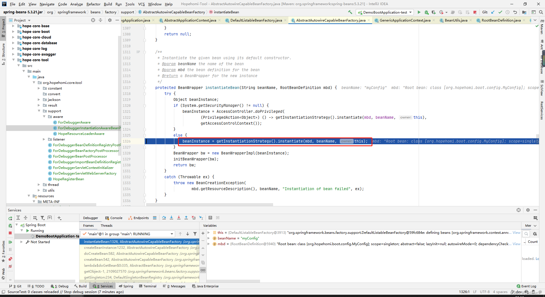Click the editor horizontal scrollbar
This screenshot has width=545, height=297.
[x=209, y=204]
